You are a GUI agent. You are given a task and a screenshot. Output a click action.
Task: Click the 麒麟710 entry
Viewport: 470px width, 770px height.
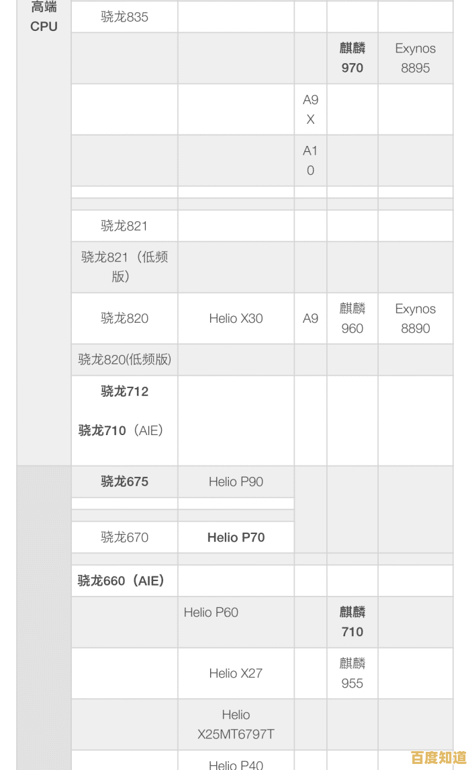pos(352,621)
